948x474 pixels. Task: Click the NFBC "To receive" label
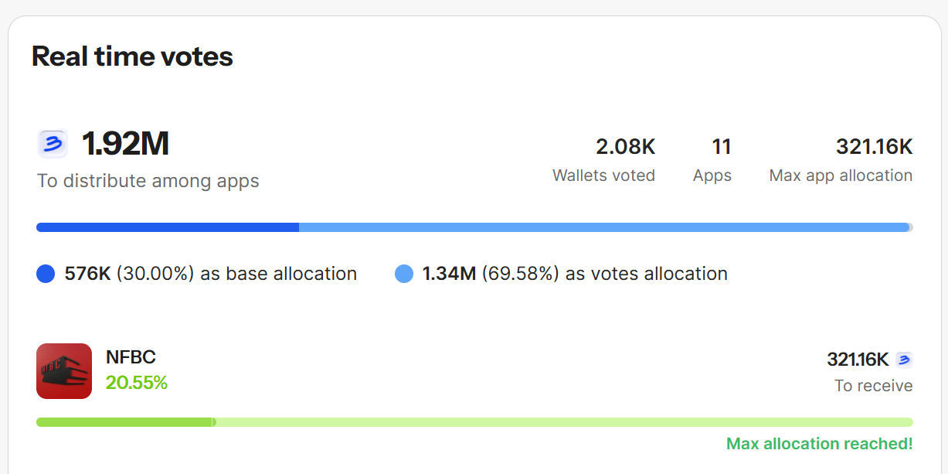[873, 386]
